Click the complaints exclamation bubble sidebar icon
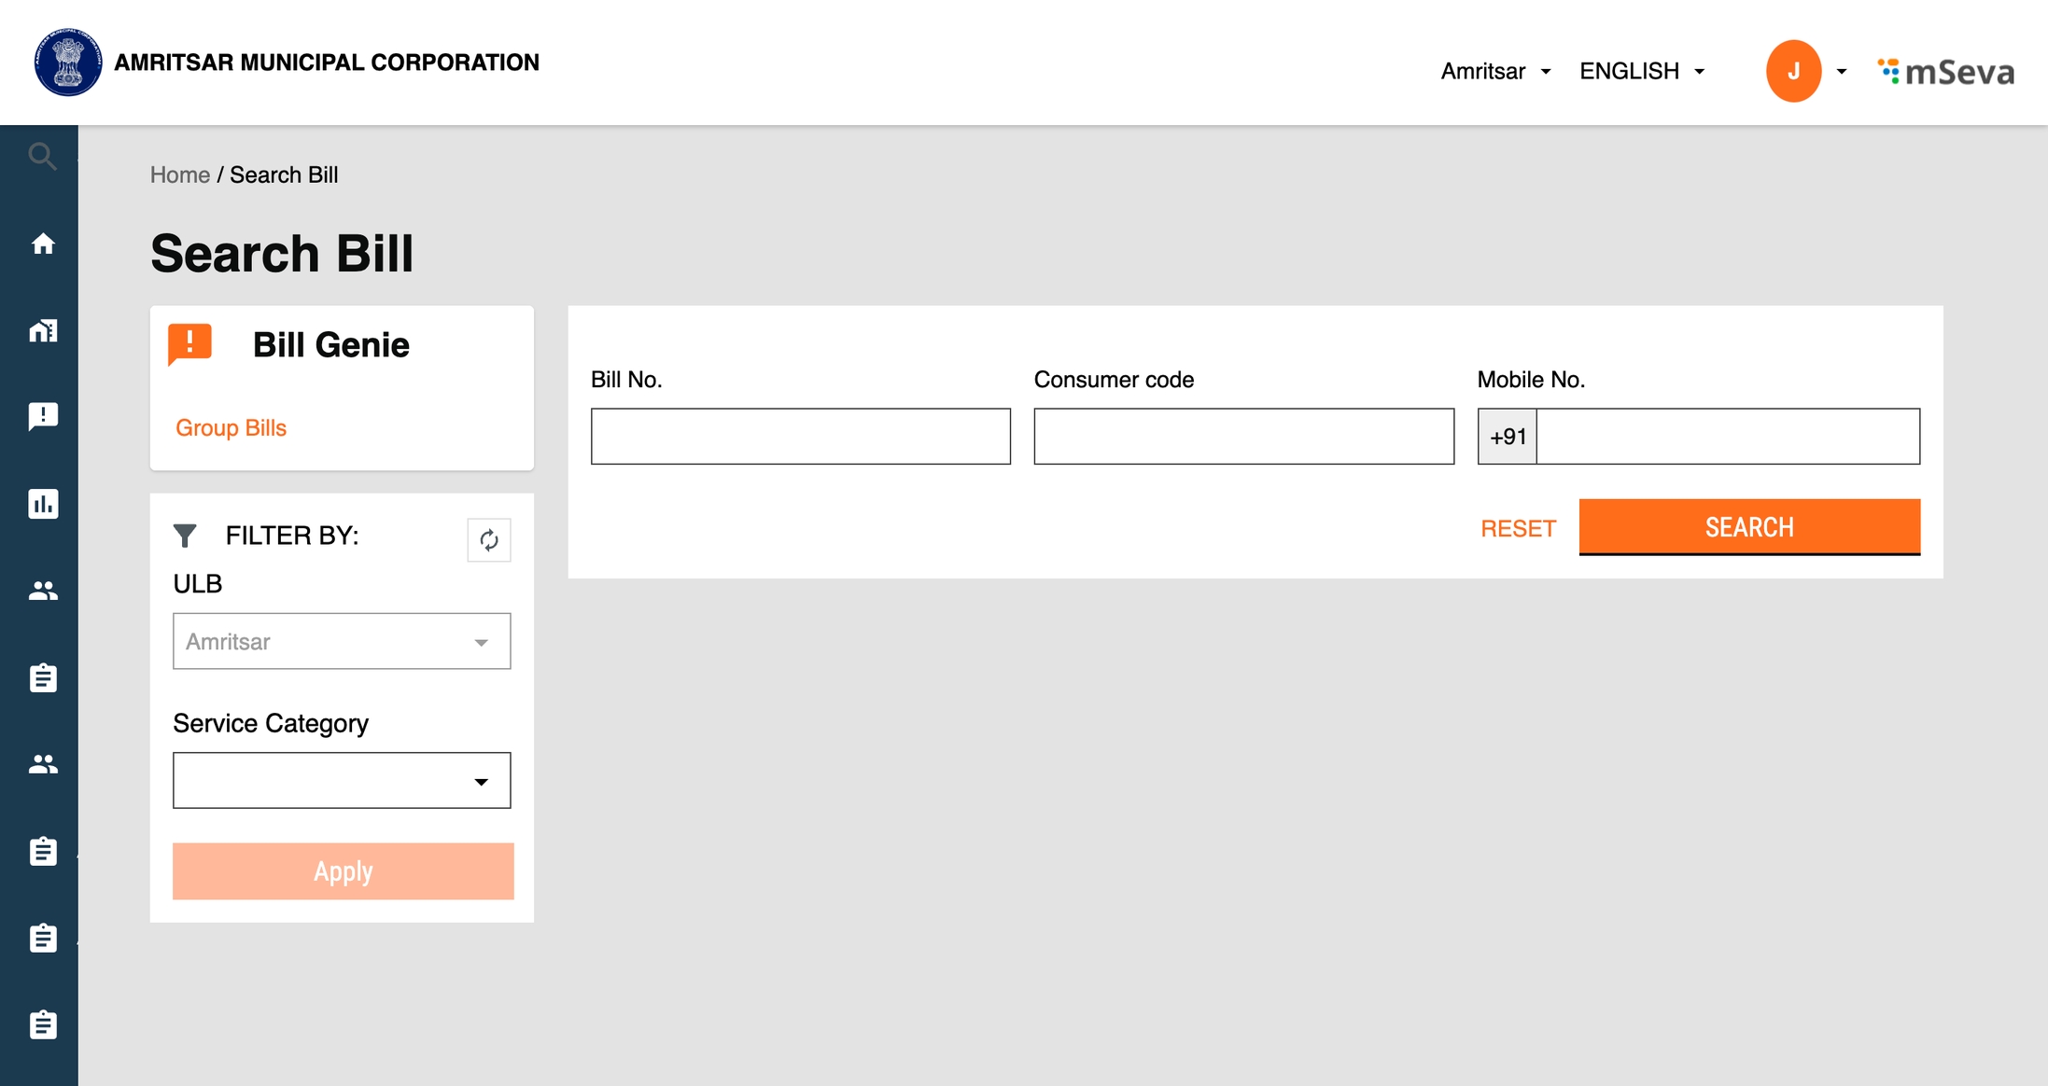Image resolution: width=2048 pixels, height=1086 pixels. 43,416
